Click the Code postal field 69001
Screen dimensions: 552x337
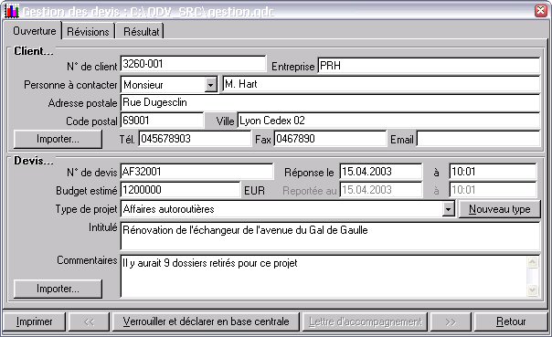click(162, 121)
